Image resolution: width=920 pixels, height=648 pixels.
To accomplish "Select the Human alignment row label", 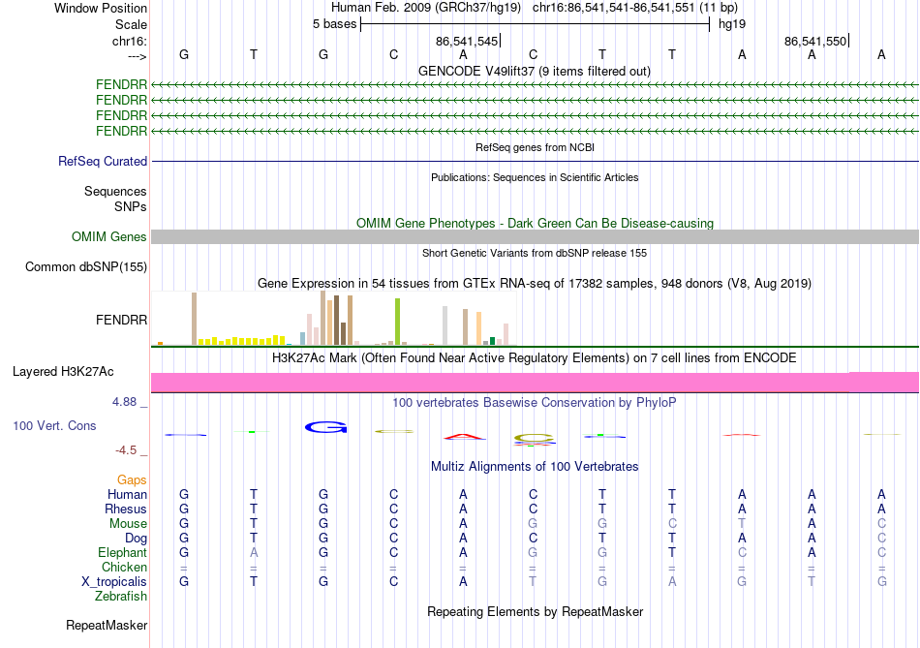I will [x=127, y=495].
